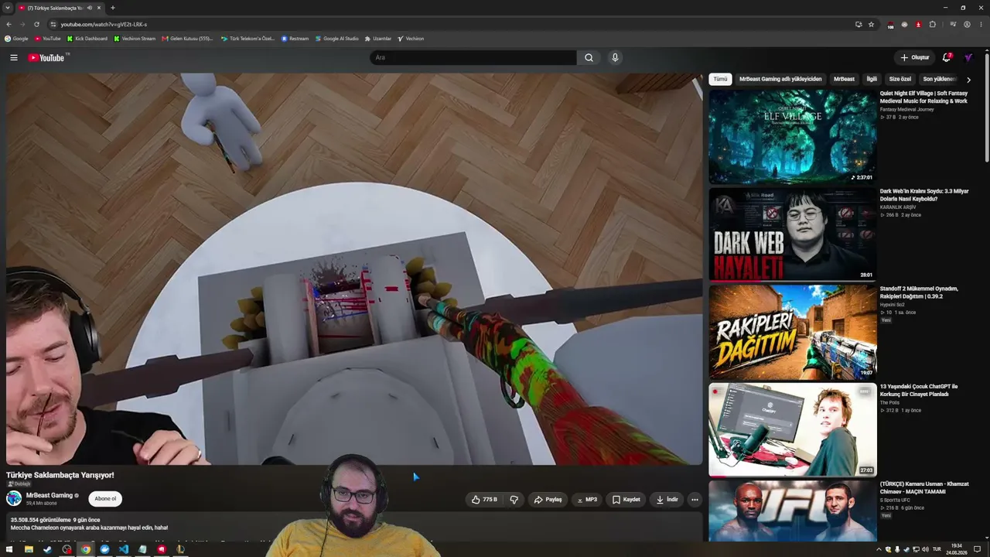Bookmark this page with the star icon

[x=871, y=24]
